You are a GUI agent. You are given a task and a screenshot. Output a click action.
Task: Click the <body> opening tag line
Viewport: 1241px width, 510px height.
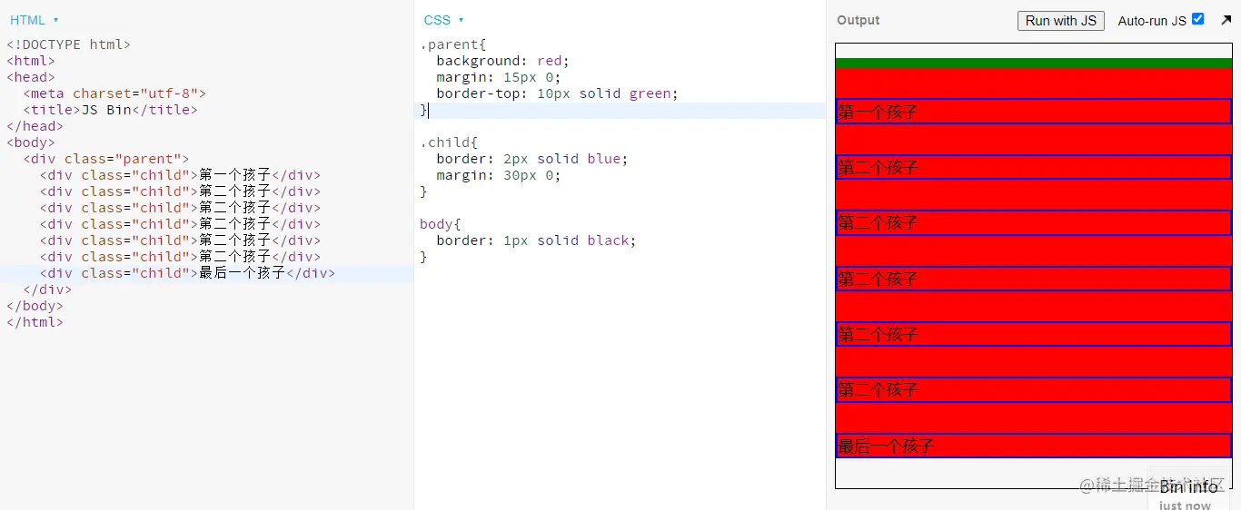coord(30,142)
